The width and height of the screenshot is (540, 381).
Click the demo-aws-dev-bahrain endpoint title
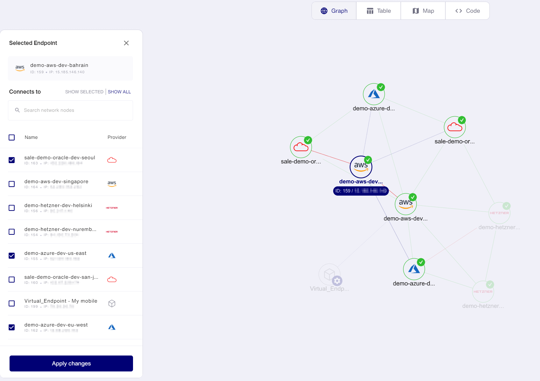(x=59, y=65)
